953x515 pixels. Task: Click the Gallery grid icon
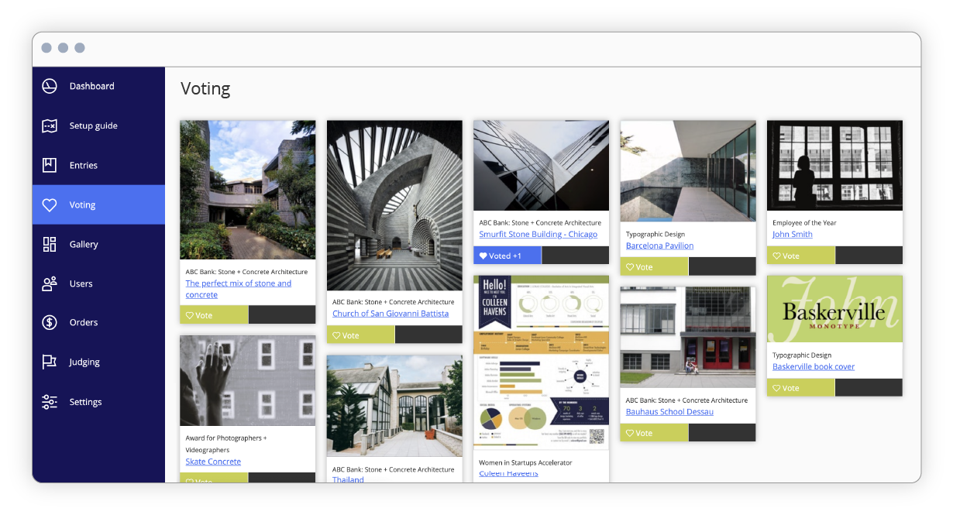point(50,244)
